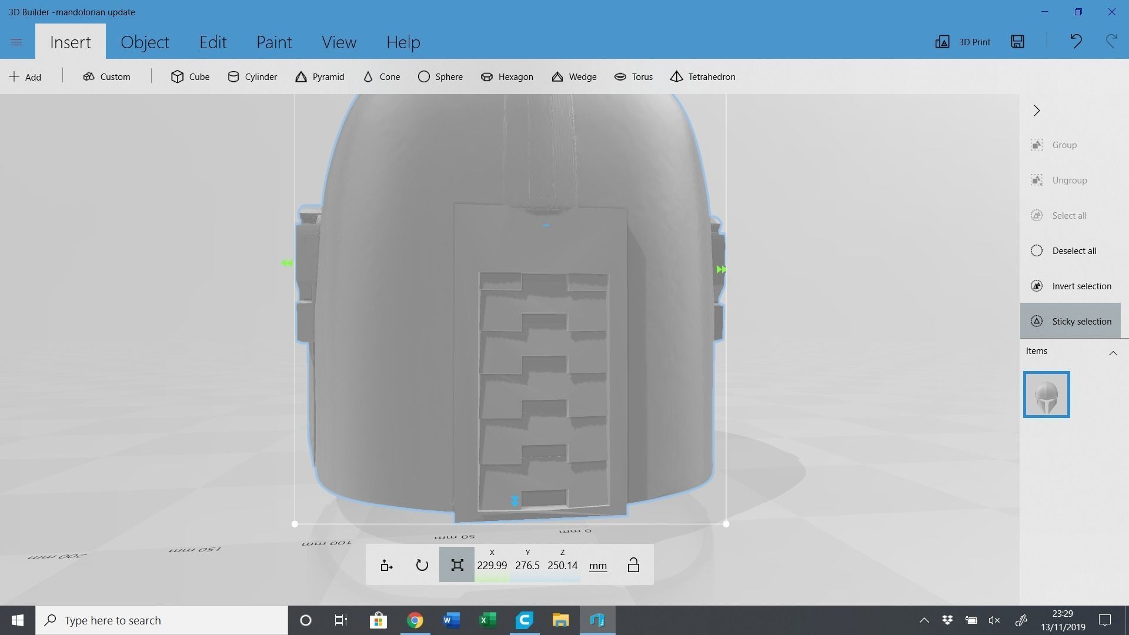Viewport: 1129px width, 635px height.
Task: Click the Add button
Action: (x=25, y=76)
